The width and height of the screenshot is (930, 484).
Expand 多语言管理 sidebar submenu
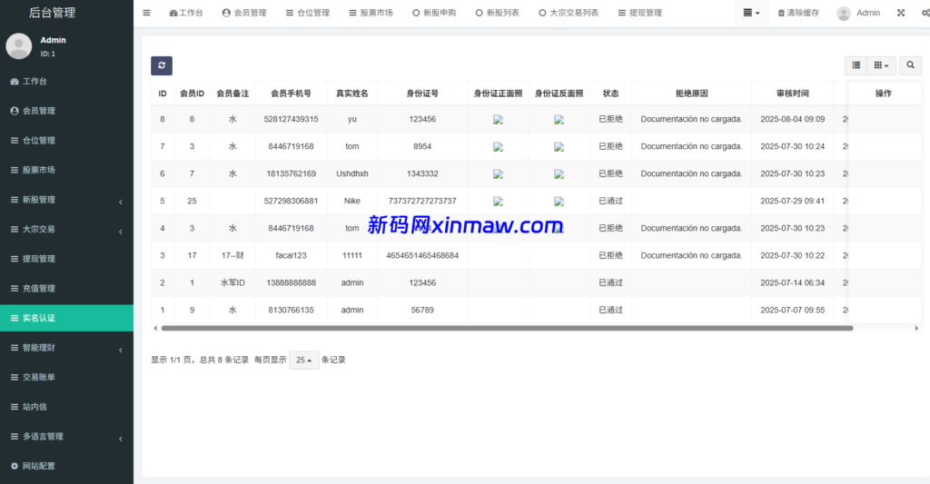pyautogui.click(x=66, y=437)
